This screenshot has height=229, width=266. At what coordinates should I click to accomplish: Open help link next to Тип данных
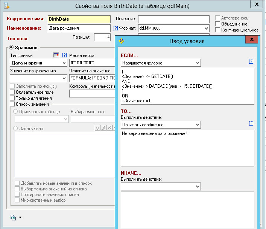click(x=64, y=55)
